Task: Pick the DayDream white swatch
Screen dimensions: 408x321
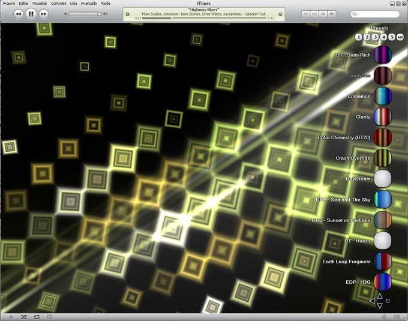Action: [x=383, y=179]
